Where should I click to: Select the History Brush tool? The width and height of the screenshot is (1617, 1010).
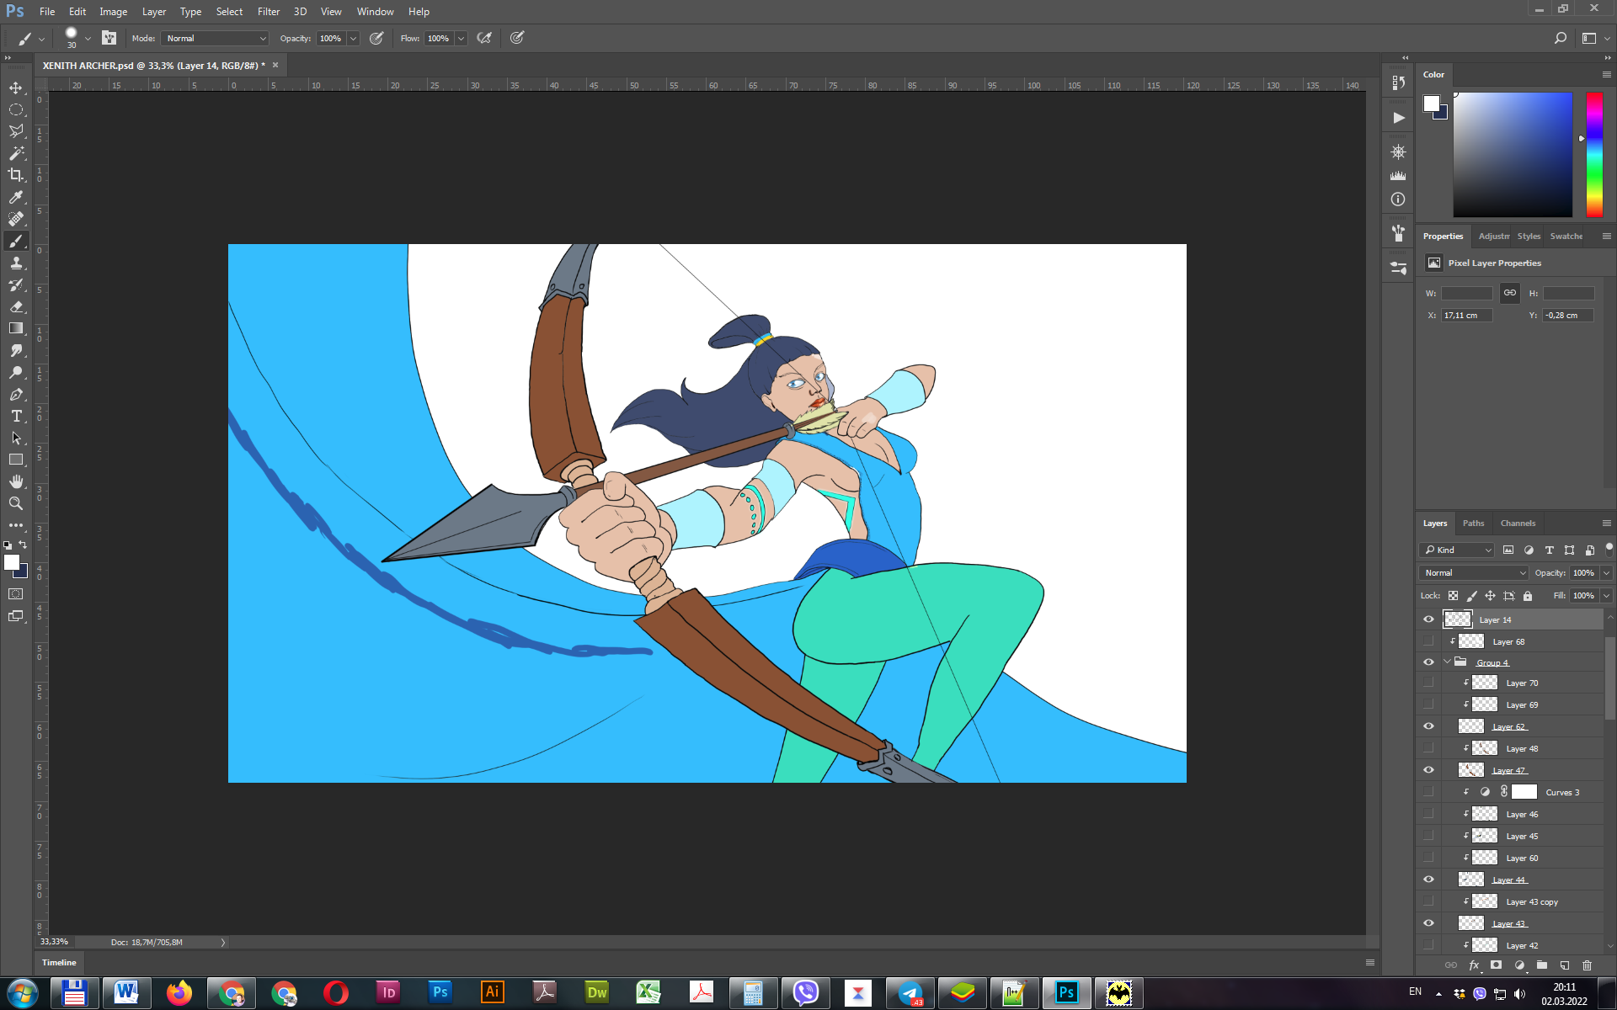coord(16,284)
